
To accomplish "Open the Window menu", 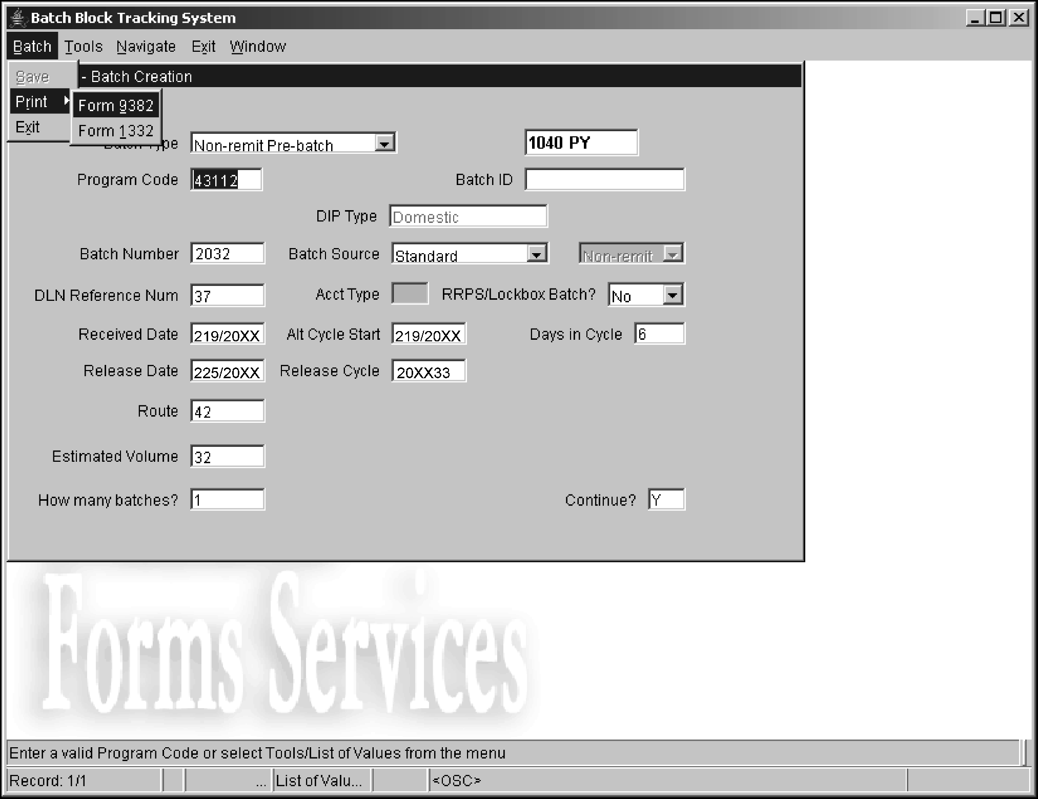I will click(257, 47).
